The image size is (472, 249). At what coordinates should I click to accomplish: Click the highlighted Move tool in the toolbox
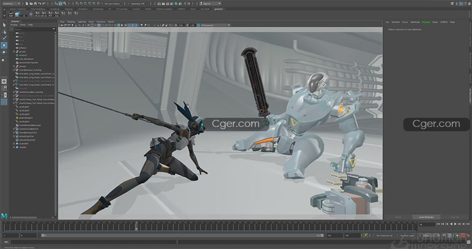pyautogui.click(x=4, y=45)
